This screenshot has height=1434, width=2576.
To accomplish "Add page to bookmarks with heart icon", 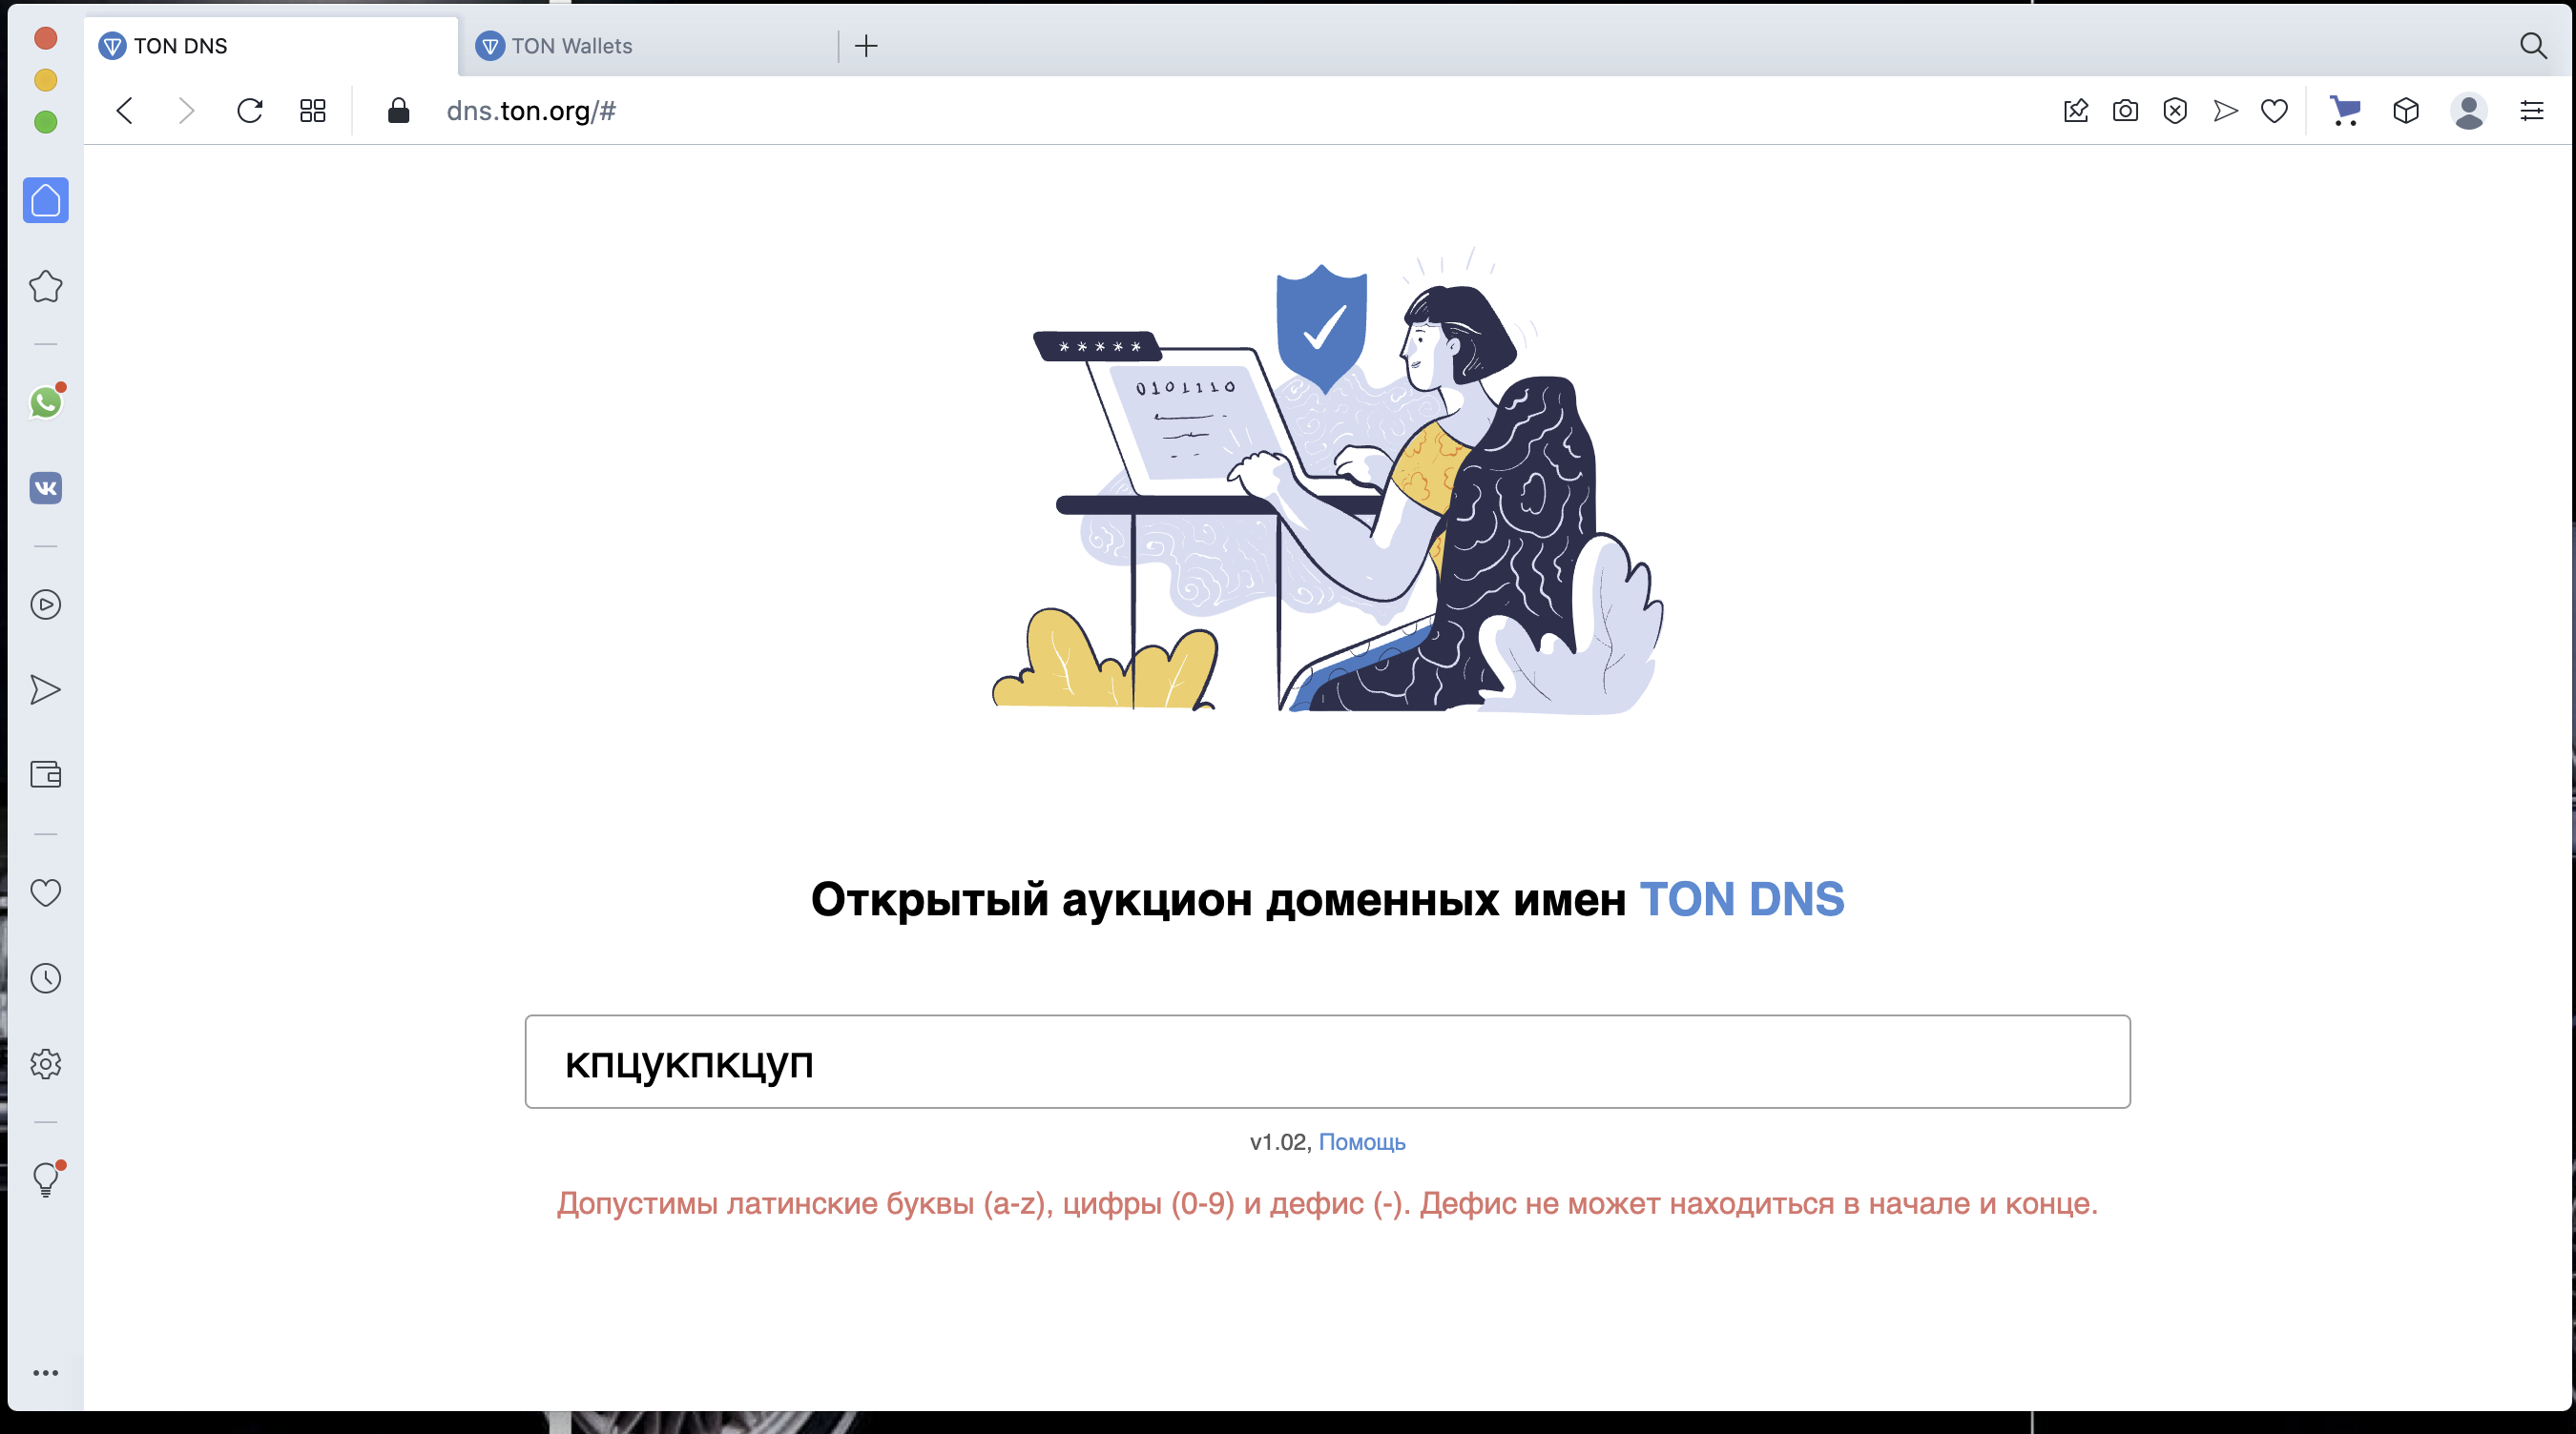I will (2274, 110).
